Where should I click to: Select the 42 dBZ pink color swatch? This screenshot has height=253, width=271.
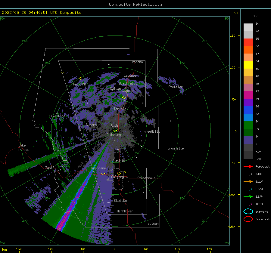pyautogui.click(x=248, y=87)
